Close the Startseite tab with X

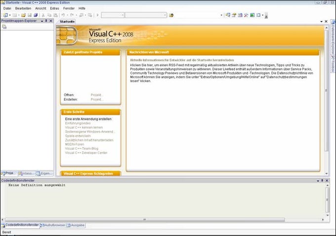[326, 21]
